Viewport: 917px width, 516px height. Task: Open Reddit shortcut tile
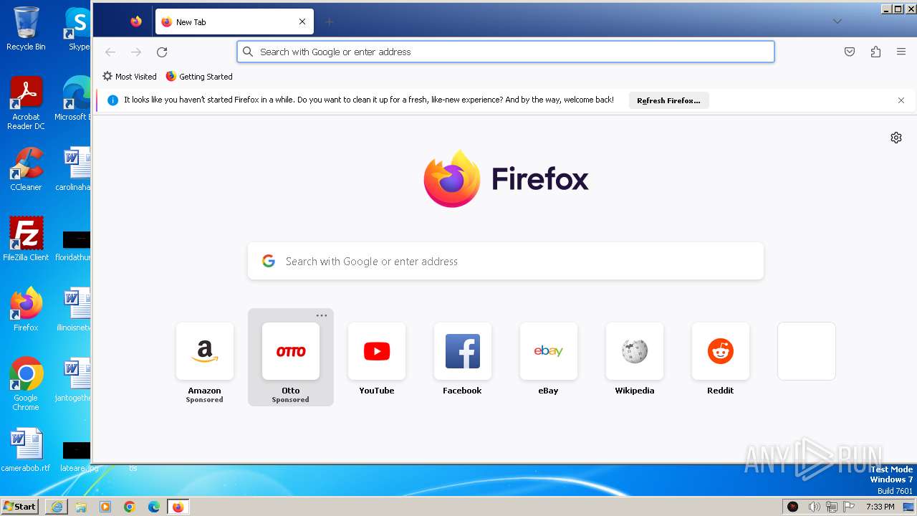(x=721, y=357)
